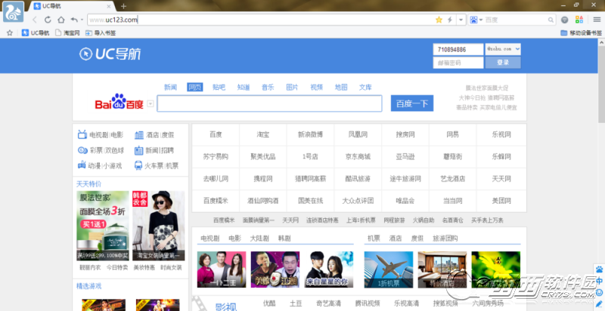Select the 知道 search tab
Screen dimensions: 605x311
tap(244, 88)
